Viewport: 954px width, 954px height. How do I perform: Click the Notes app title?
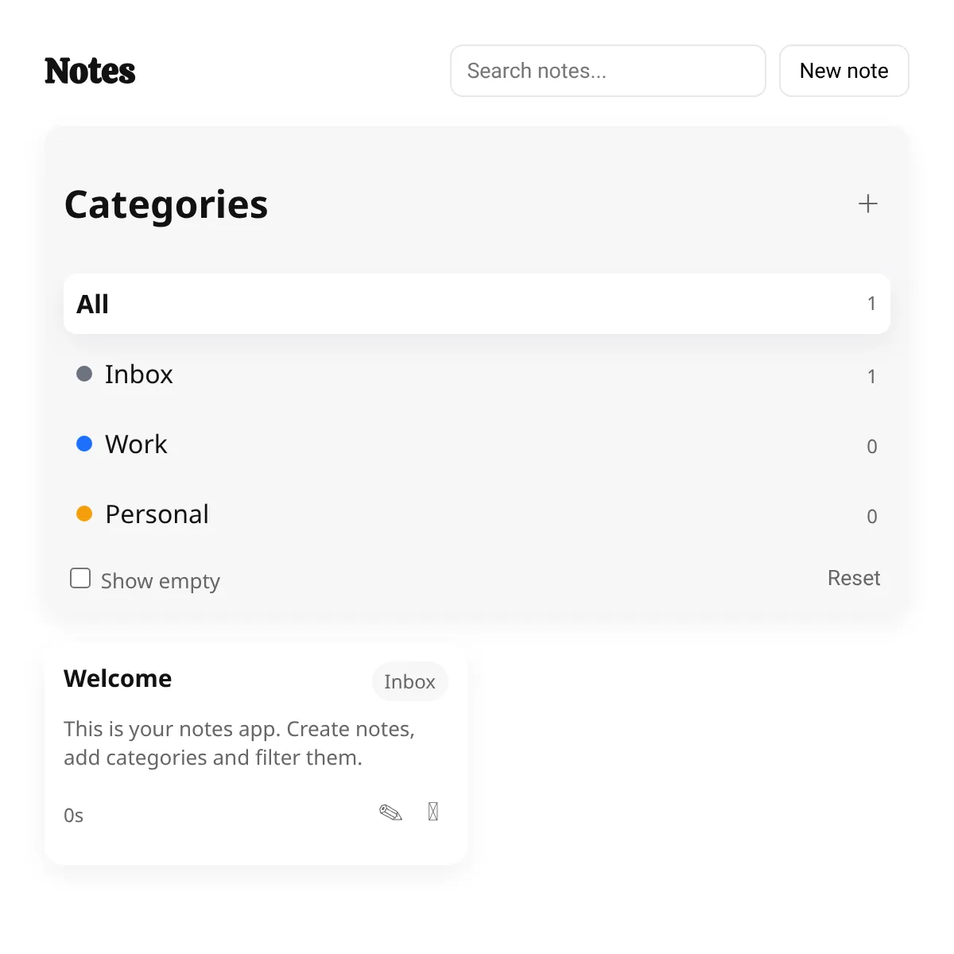[90, 71]
